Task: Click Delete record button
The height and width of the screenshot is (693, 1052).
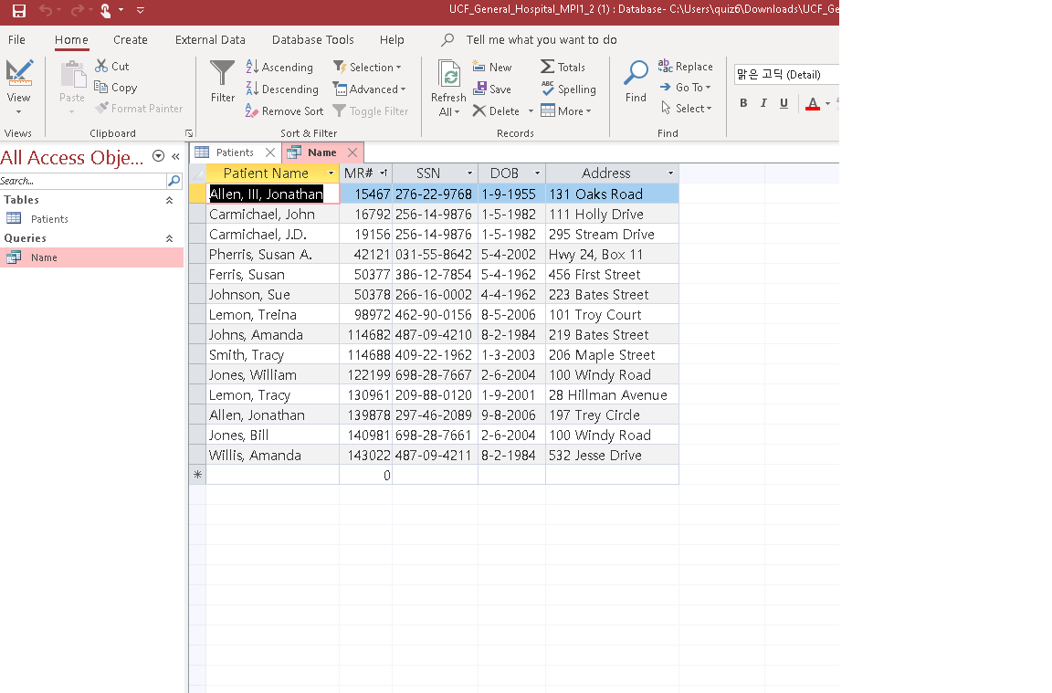Action: click(496, 110)
